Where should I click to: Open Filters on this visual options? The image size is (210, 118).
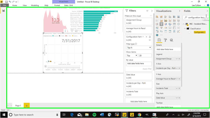(x=151, y=16)
